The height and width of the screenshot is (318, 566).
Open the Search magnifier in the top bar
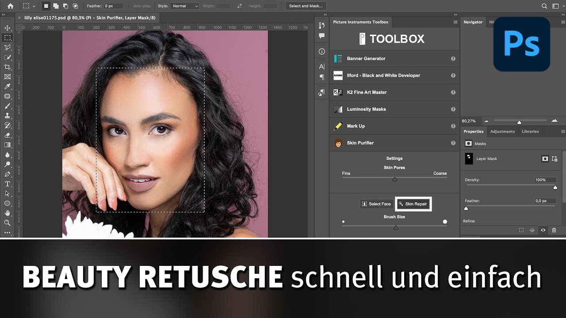click(544, 6)
